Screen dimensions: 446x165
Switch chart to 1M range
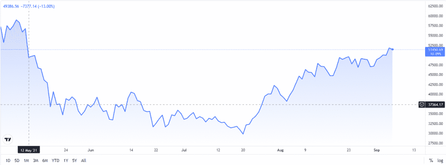[x=27, y=161]
